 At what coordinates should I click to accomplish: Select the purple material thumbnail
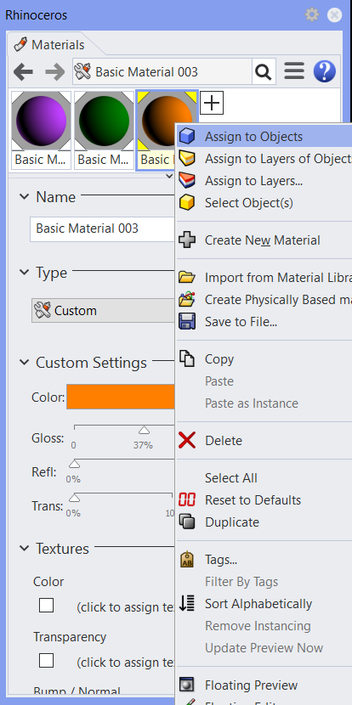point(41,129)
